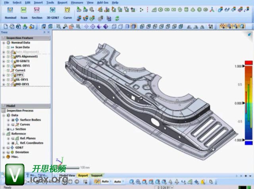Image resolution: width=254 pixels, height=189 pixels.
Task: Expand the WHL-DEV1 node
Action: (x=4, y=66)
